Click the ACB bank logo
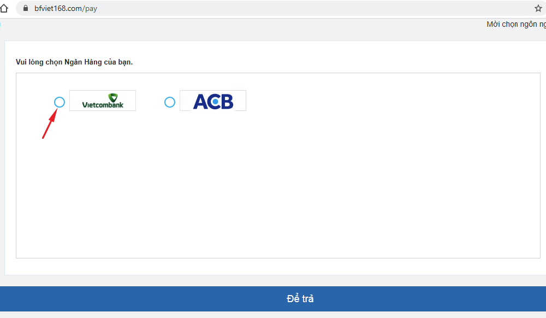 pos(213,101)
